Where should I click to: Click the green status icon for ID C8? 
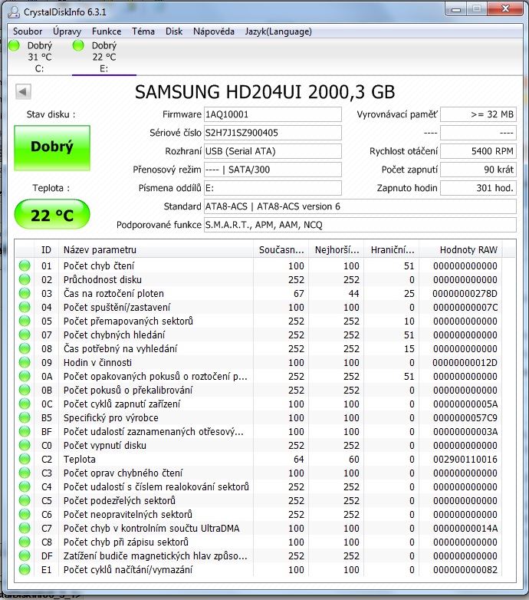coord(25,542)
